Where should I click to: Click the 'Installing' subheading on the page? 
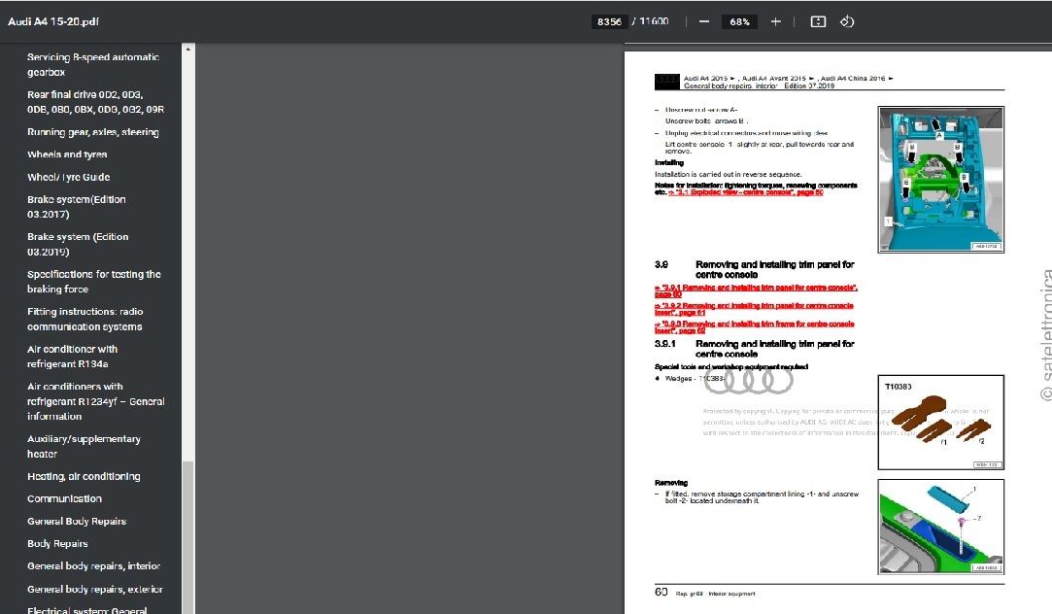pyautogui.click(x=669, y=162)
